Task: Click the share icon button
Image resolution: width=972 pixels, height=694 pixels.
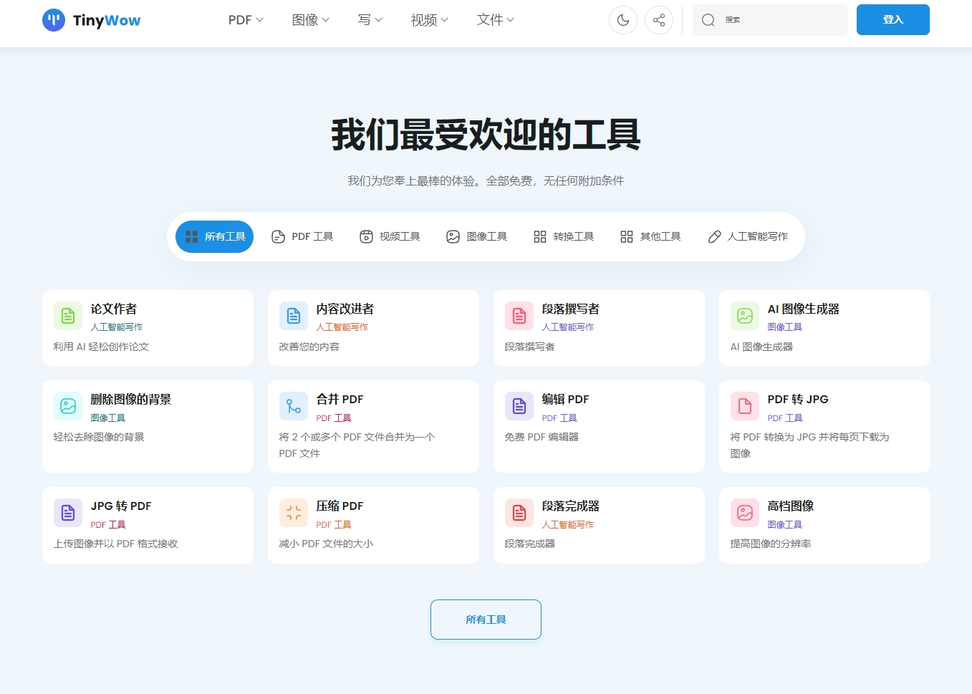Action: point(659,20)
